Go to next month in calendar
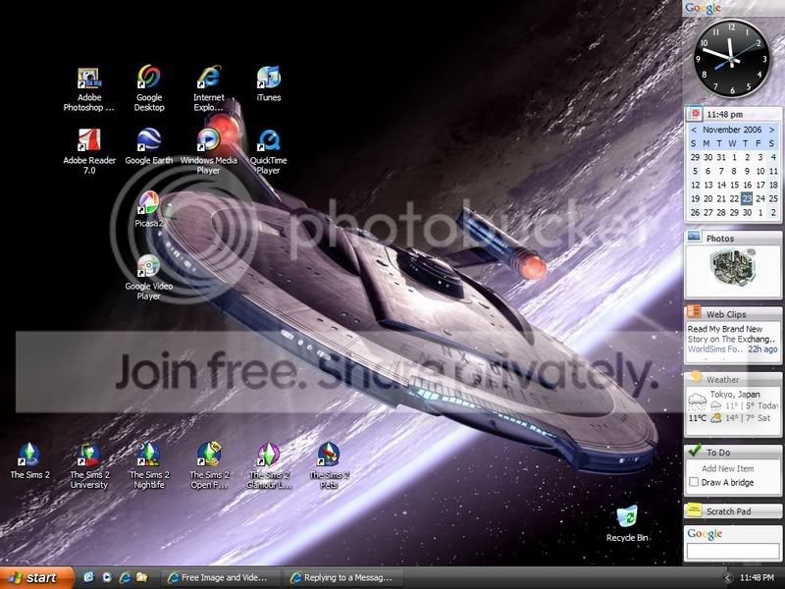Viewport: 785px width, 589px height. (772, 130)
